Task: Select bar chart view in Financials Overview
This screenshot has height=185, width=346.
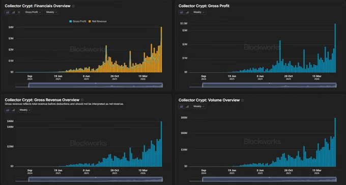Action: pyautogui.click(x=8, y=12)
